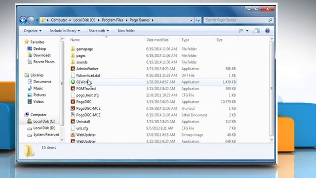
Task: Click the 9/6/2012 8:21 AM date
Action: pyautogui.click(x=159, y=128)
